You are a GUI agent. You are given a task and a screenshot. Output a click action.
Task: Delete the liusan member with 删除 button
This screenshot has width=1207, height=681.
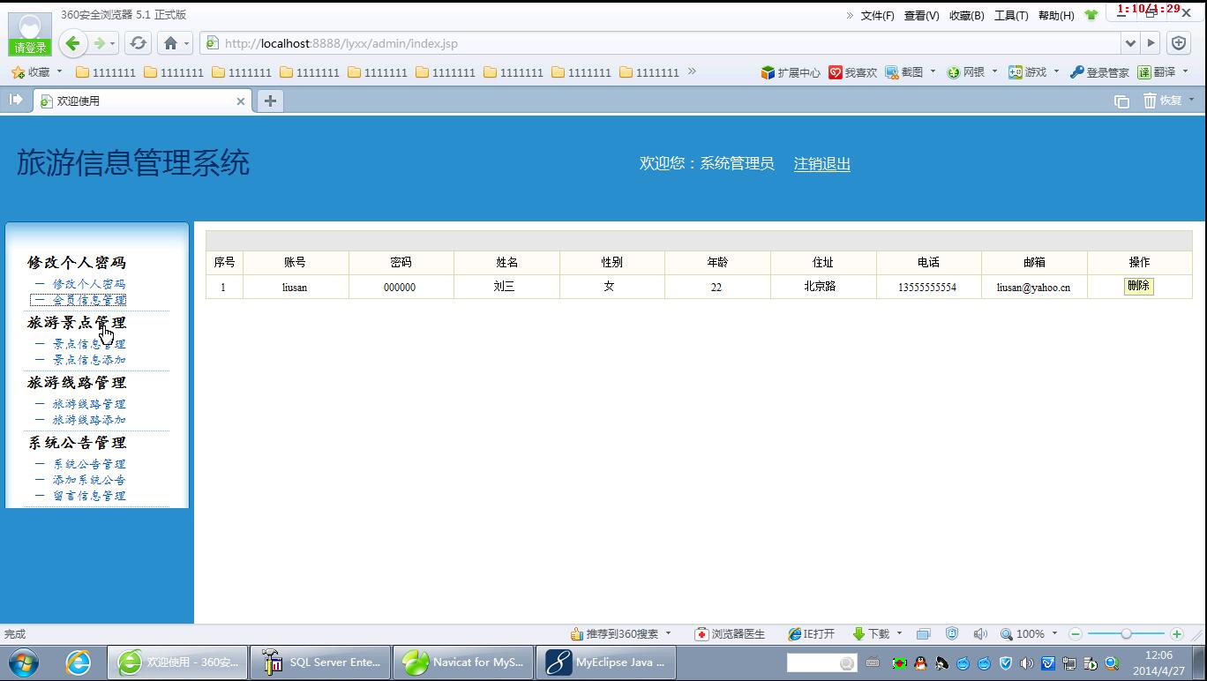(1138, 286)
